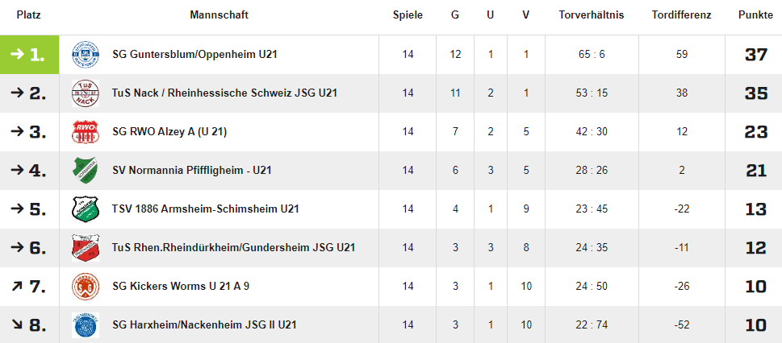The image size is (782, 343).
Task: Click the TuS Rheindürkheim/Gundersheim club crest
Action: [x=84, y=247]
